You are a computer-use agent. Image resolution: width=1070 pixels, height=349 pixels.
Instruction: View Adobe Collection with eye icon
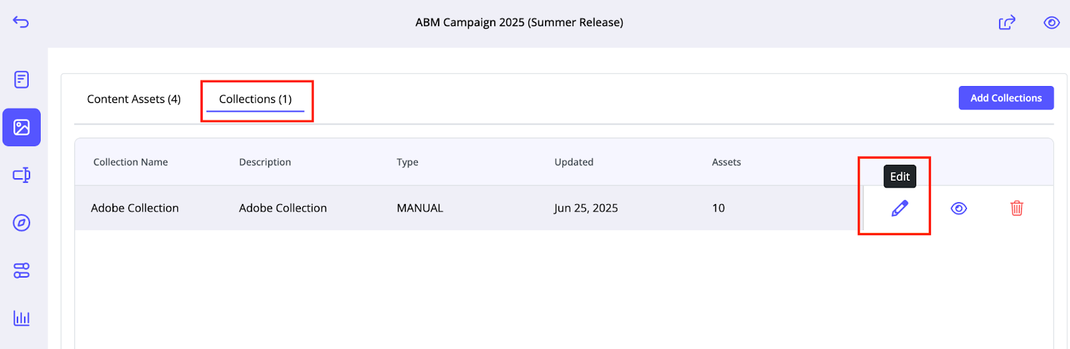(x=958, y=208)
